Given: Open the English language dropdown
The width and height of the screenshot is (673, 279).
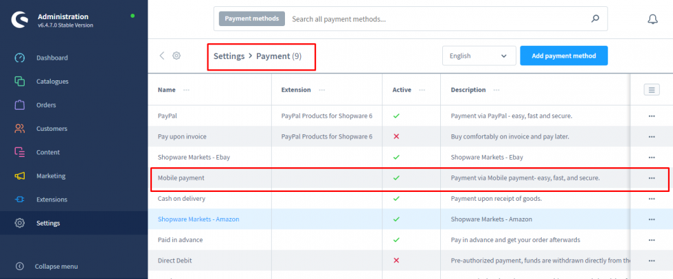Looking at the screenshot, I should coord(479,56).
